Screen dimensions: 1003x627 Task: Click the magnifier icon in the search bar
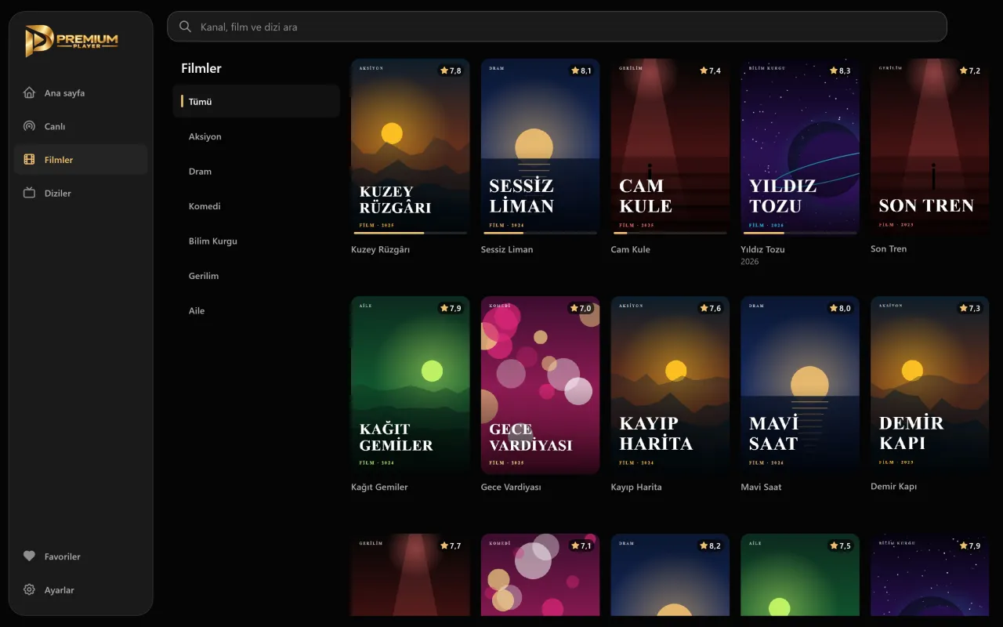(x=185, y=27)
